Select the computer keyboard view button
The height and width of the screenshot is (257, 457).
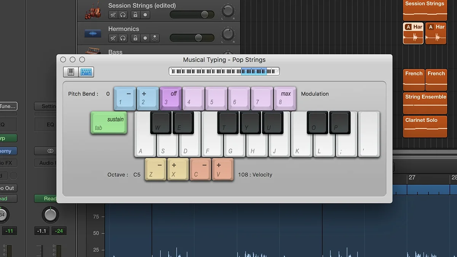coord(86,72)
